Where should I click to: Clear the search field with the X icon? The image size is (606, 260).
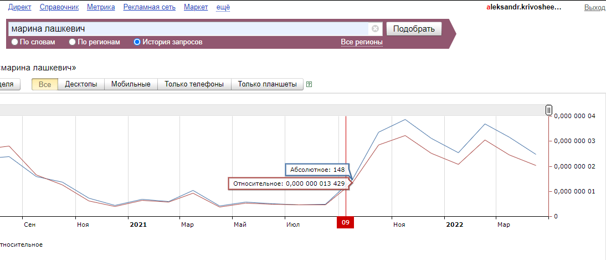tap(375, 29)
